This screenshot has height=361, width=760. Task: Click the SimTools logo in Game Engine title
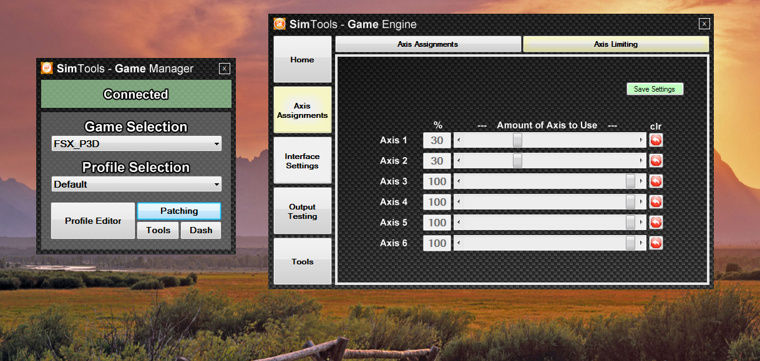(x=280, y=24)
